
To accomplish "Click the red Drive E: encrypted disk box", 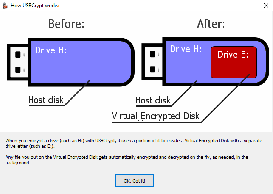I will [x=234, y=68].
